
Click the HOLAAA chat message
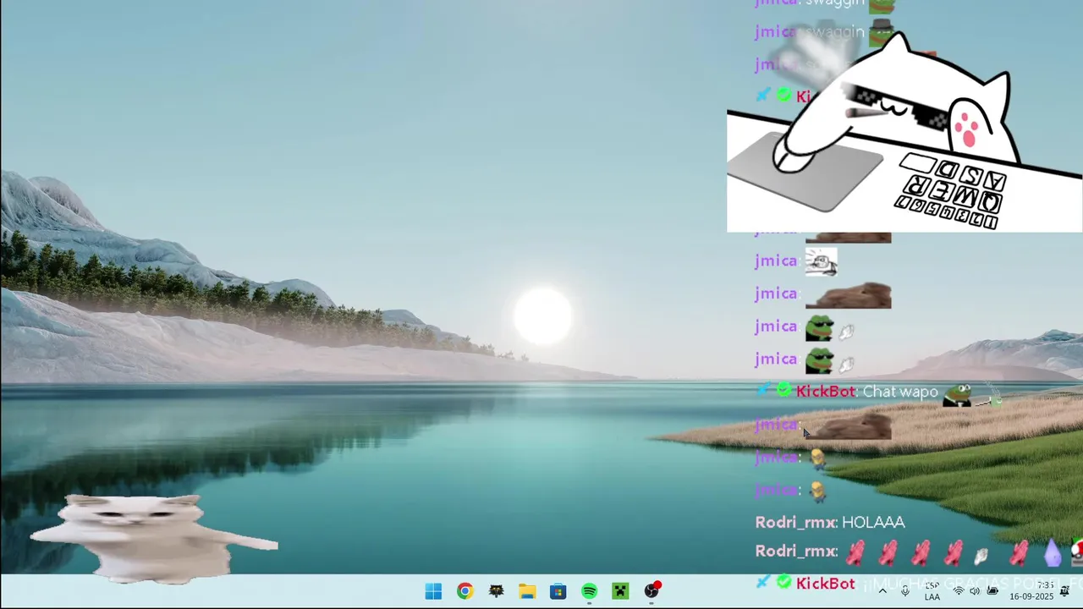[x=873, y=523]
